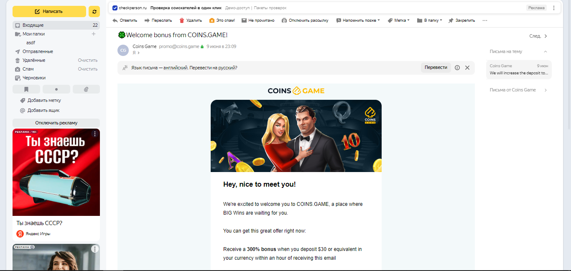
Task: Filter emails with attachments paperclip icon
Action: click(x=86, y=89)
